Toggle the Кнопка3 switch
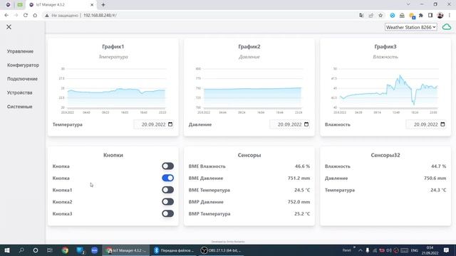 tap(168, 213)
